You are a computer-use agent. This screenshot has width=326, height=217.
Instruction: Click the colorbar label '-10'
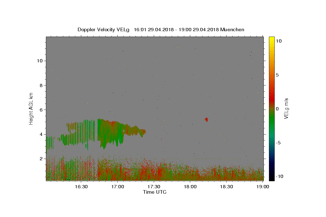(279, 176)
